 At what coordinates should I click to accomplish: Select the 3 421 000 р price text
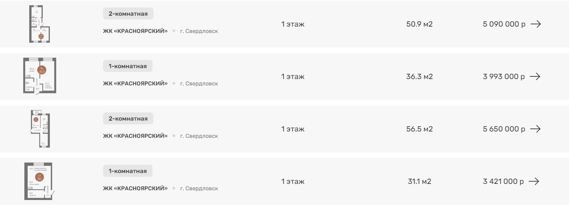coord(503,181)
